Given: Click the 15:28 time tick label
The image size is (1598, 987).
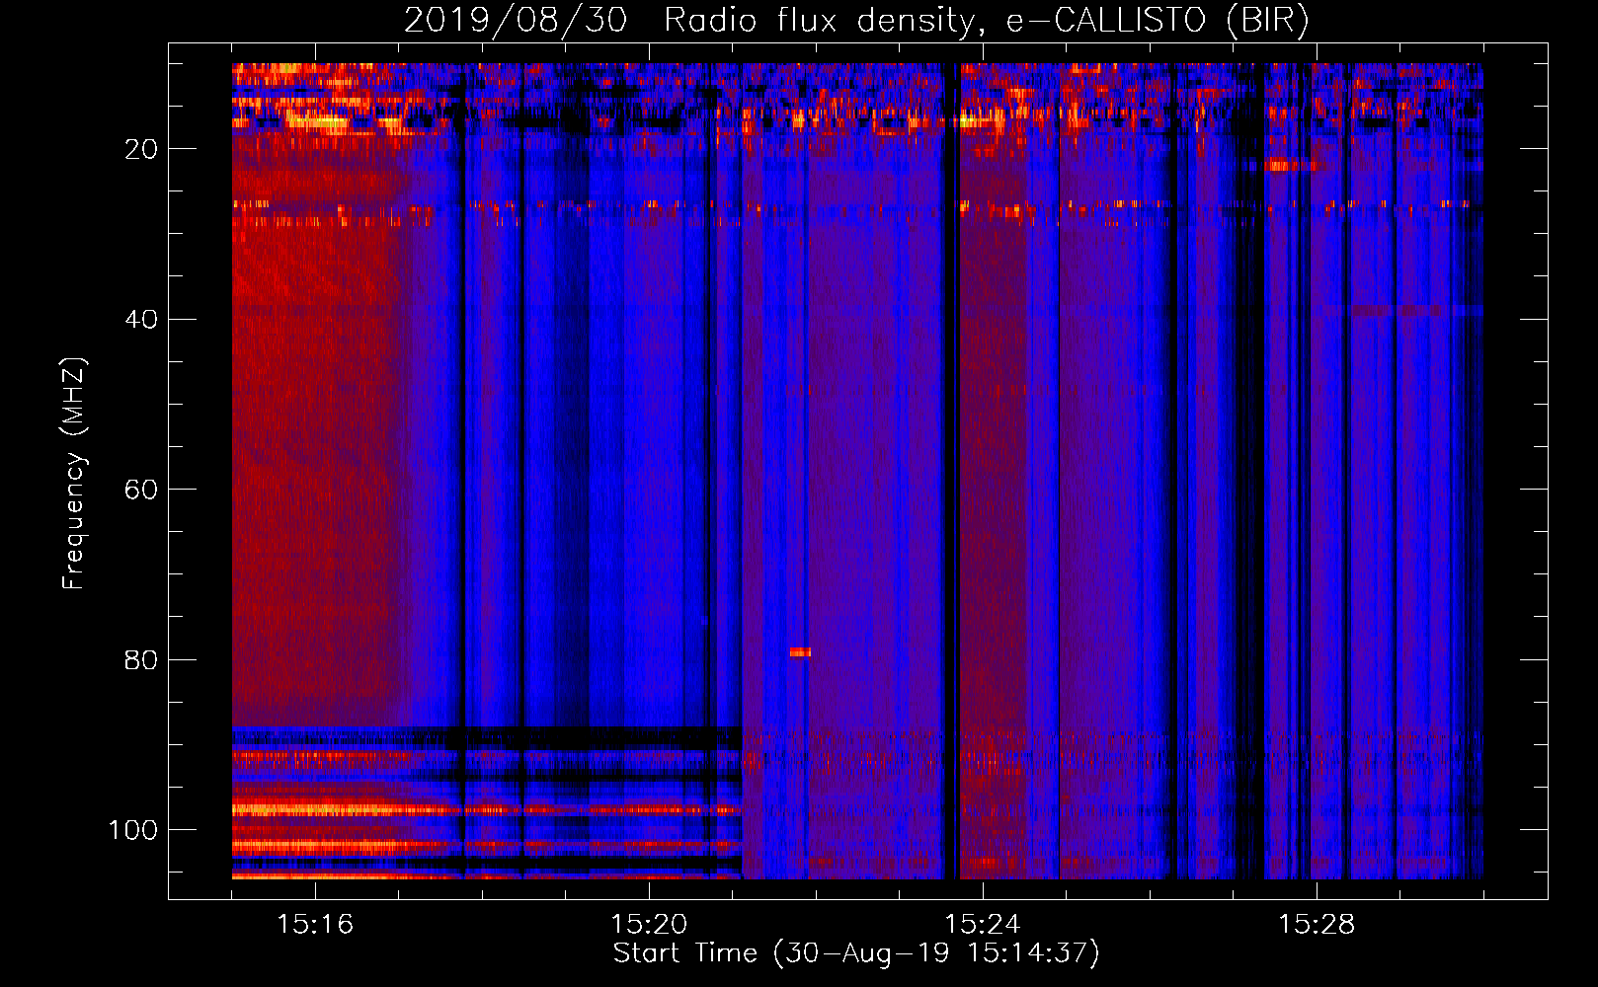Looking at the screenshot, I should tap(1317, 924).
